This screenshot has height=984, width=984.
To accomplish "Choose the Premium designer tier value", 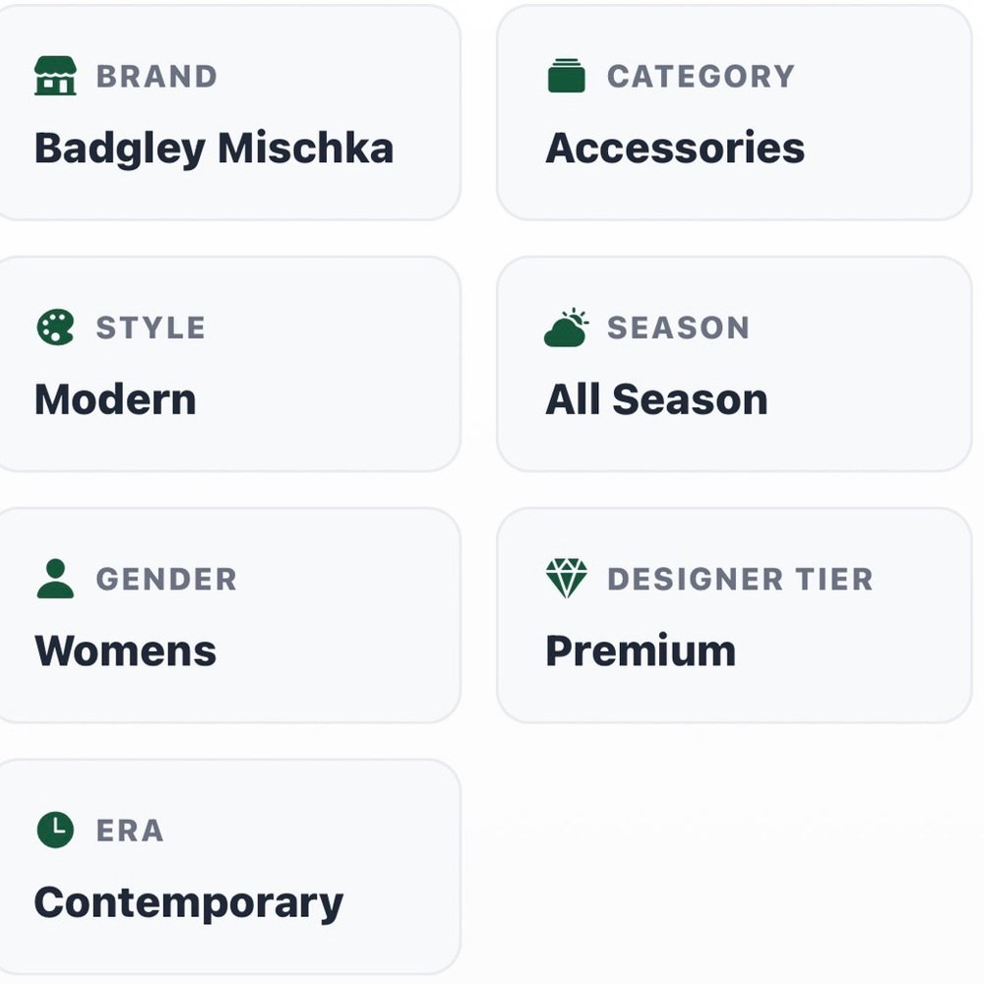I will pyautogui.click(x=641, y=650).
